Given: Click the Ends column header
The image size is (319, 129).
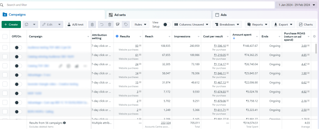Looking at the screenshot, I should pos(265,37).
